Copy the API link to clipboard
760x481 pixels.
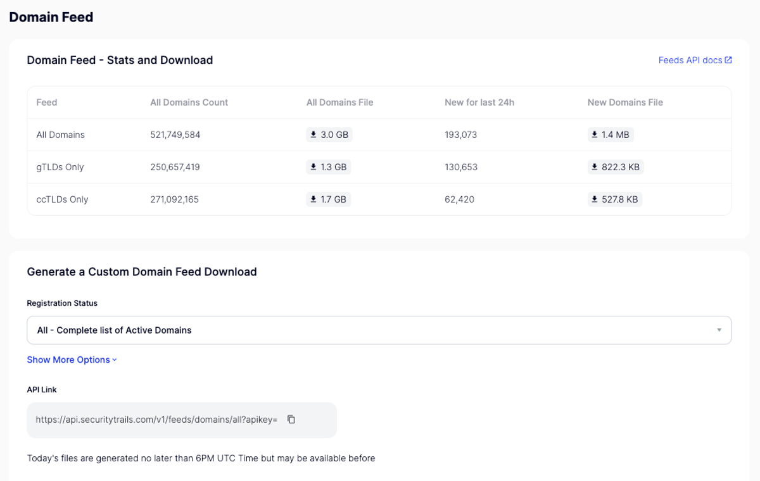pyautogui.click(x=291, y=419)
